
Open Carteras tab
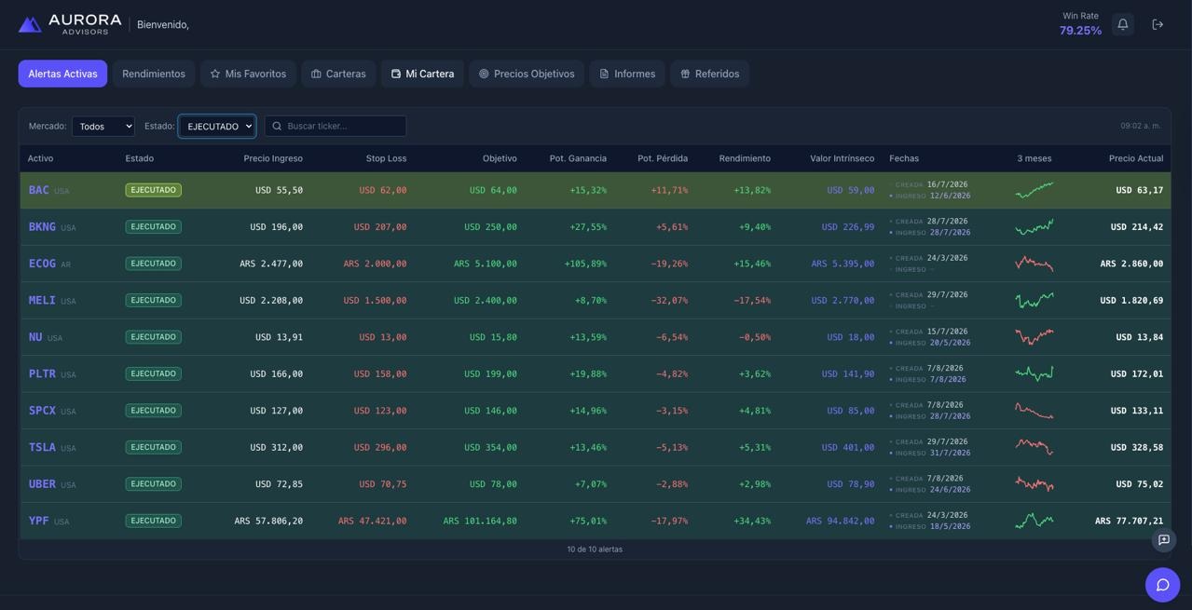coord(338,74)
